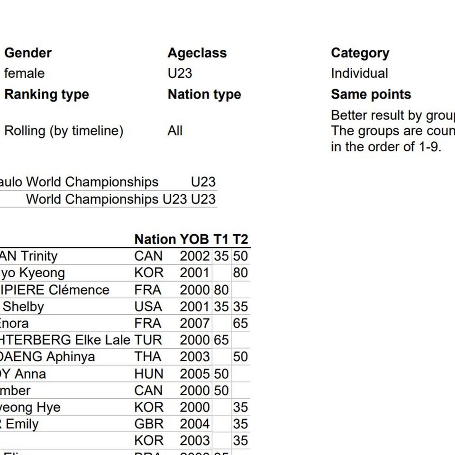Screen dimensions: 455x455
Task: Select the Ageclass heading text
Action: [197, 54]
